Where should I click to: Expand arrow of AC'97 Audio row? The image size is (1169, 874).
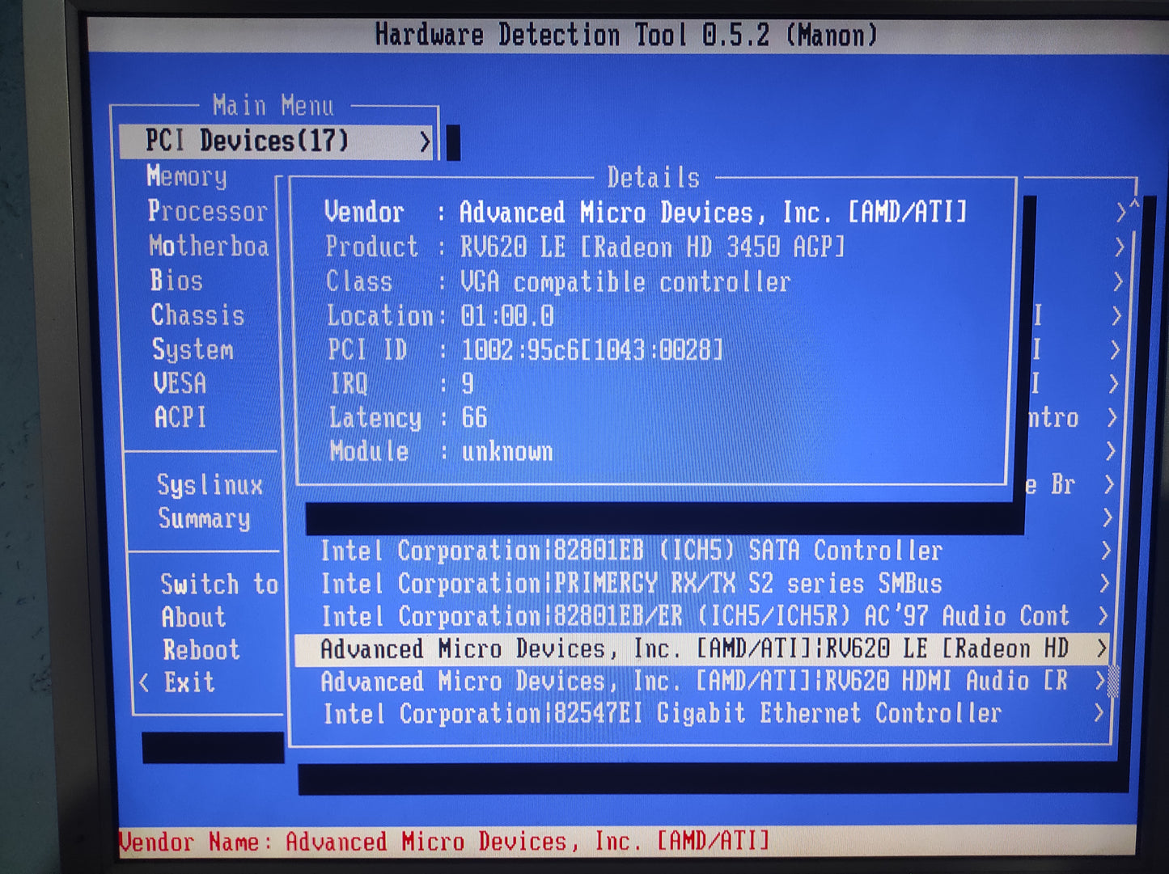tap(1103, 616)
